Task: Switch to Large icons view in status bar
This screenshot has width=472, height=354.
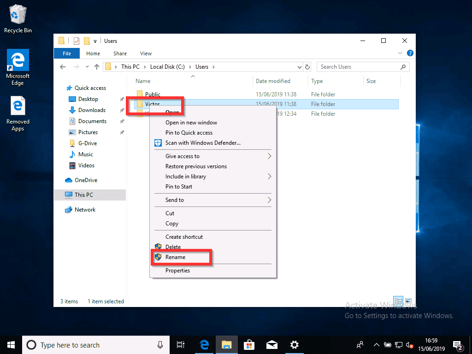Action: [x=408, y=301]
